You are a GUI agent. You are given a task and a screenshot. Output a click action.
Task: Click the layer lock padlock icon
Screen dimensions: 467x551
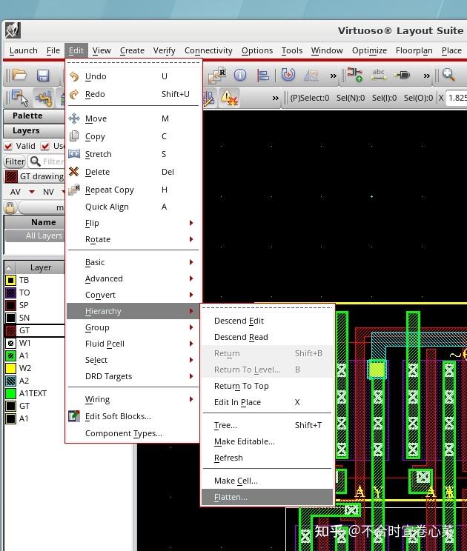[10, 207]
